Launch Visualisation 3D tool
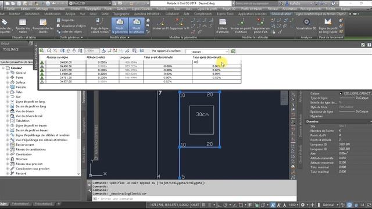Image resolution: width=372 pixels, height=209 pixels. coord(306,24)
